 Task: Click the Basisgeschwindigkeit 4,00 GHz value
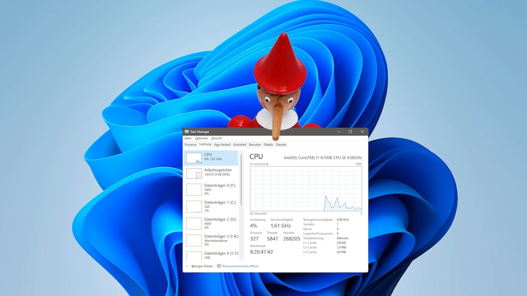342,220
